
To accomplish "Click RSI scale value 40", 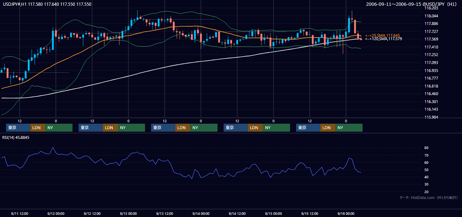I will coord(426,177).
